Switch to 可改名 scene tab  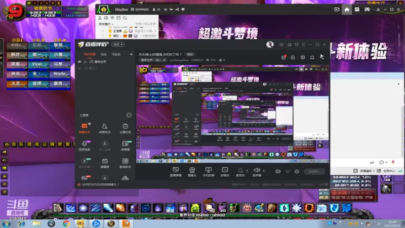click(x=116, y=54)
